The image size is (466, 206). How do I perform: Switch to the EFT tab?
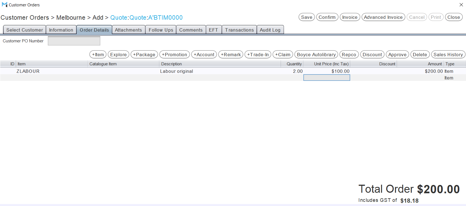[x=214, y=30]
